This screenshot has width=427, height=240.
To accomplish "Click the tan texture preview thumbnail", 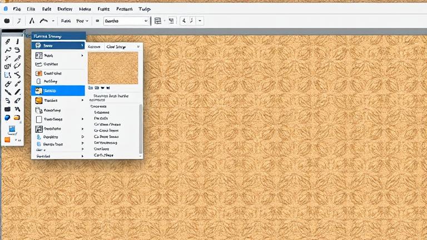I will [x=113, y=68].
